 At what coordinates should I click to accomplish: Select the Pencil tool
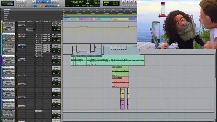point(57,2)
